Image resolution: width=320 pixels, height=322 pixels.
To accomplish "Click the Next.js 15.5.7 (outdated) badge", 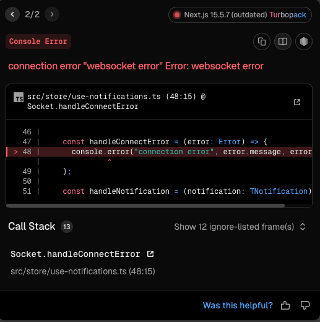I will coord(225,15).
